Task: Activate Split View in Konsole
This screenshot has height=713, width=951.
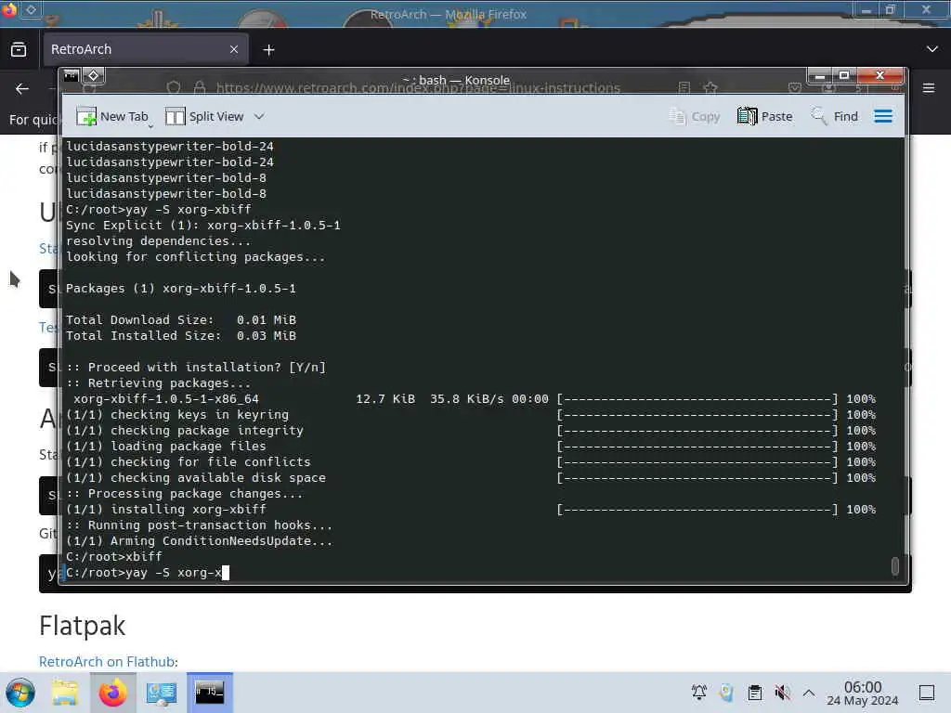Action: [x=204, y=116]
